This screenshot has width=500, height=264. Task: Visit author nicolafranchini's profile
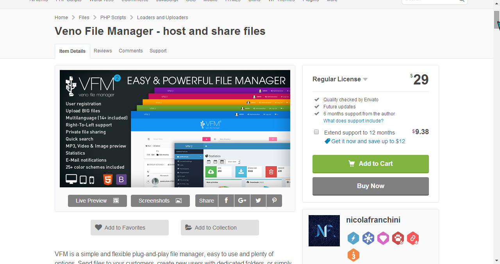coord(373,220)
